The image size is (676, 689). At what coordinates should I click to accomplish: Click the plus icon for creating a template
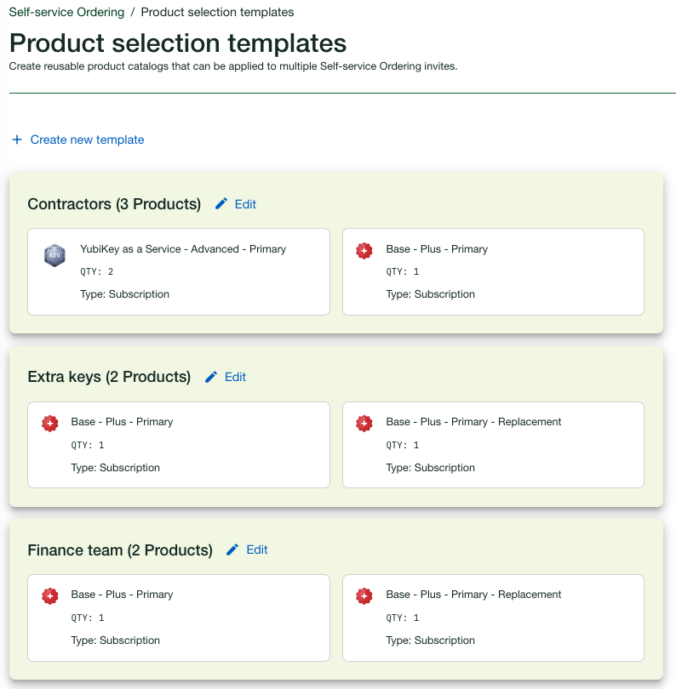pyautogui.click(x=17, y=140)
